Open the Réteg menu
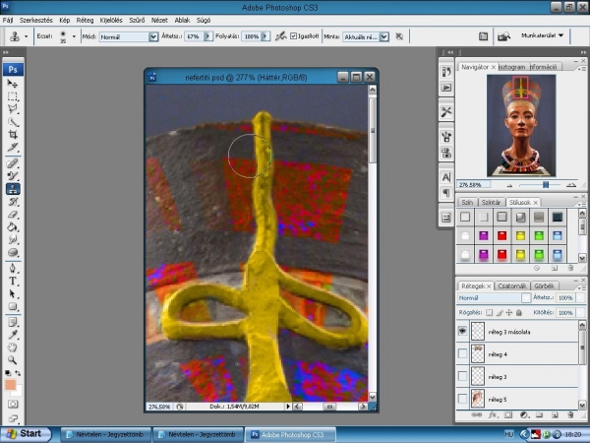The image size is (590, 443). (x=85, y=21)
